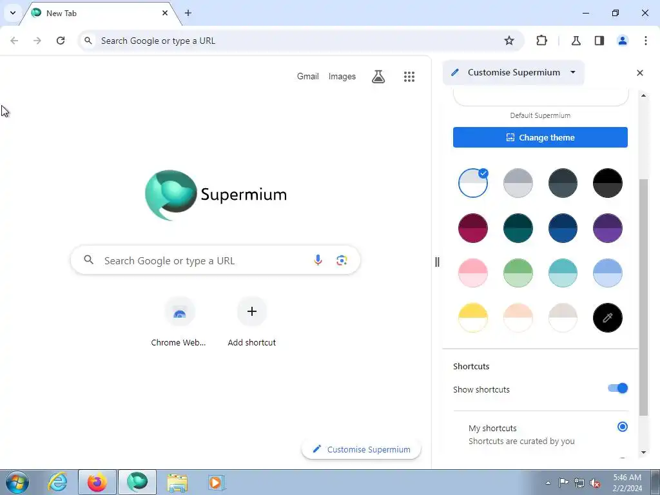Select the peach colour swatch

point(518,318)
